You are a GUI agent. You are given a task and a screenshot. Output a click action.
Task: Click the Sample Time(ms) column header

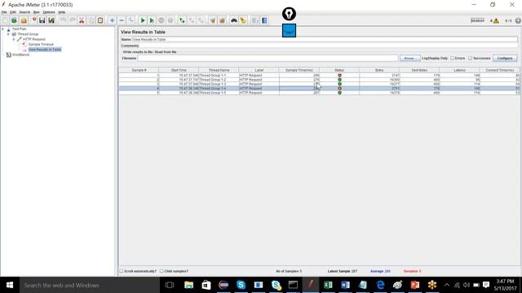click(299, 70)
